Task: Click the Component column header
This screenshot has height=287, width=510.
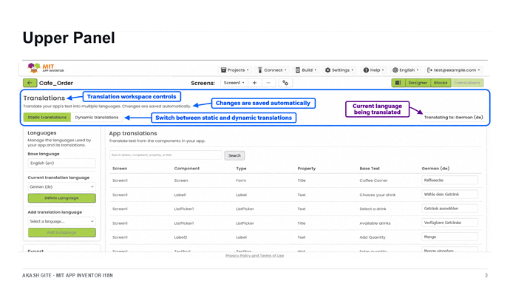Action: (187, 169)
